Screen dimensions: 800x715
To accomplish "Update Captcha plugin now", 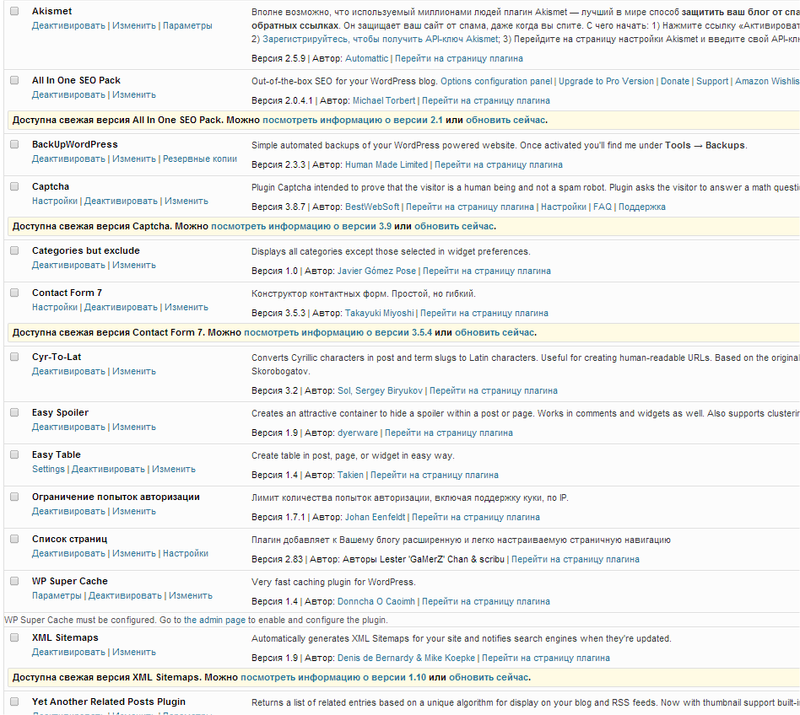I will coord(454,226).
